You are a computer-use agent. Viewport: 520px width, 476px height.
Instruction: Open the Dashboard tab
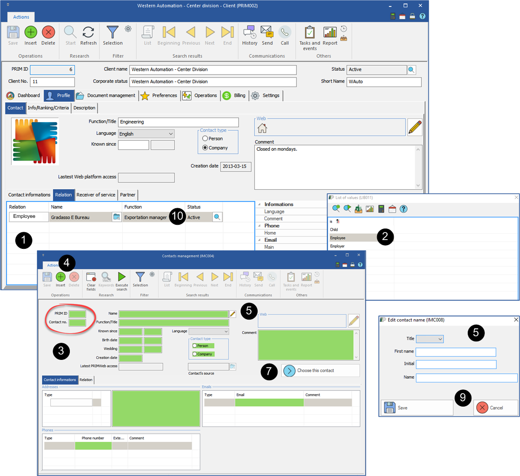[x=24, y=96]
